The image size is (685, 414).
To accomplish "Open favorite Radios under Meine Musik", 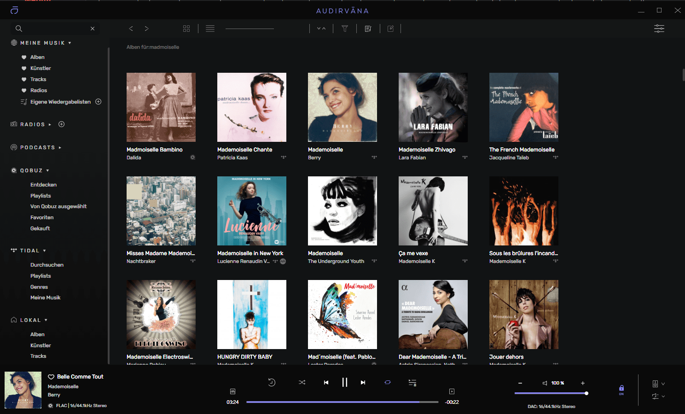I will tap(39, 90).
